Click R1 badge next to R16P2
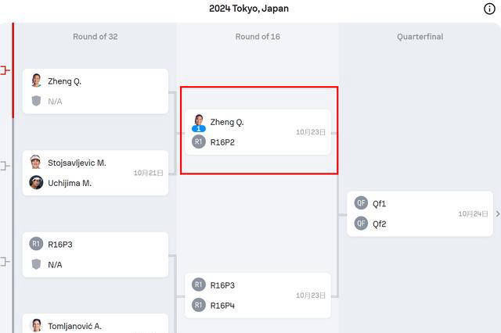This screenshot has width=501, height=333. [x=199, y=142]
